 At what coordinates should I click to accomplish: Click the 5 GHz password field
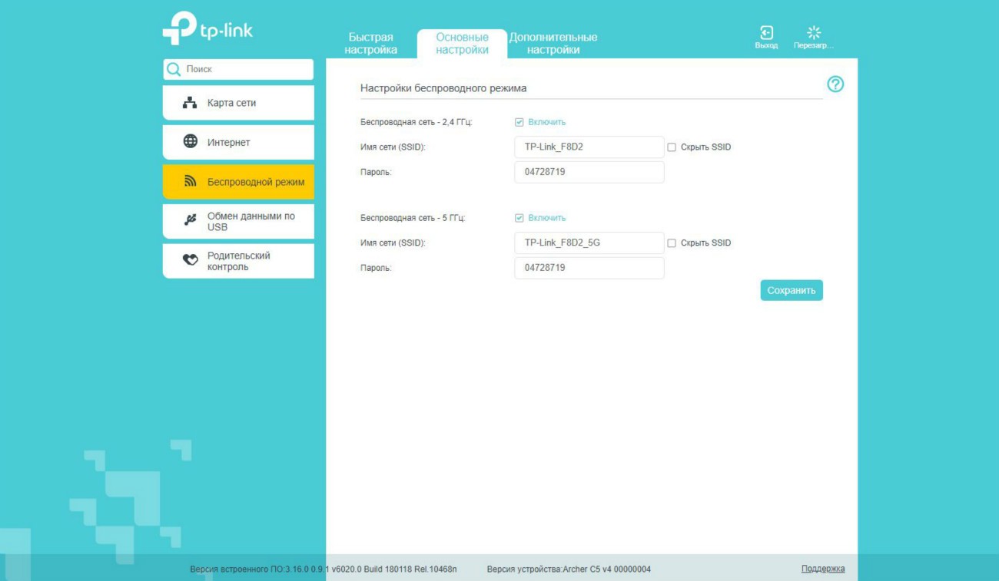589,268
